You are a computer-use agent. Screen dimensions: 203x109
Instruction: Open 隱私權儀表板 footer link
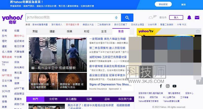coord(174,93)
